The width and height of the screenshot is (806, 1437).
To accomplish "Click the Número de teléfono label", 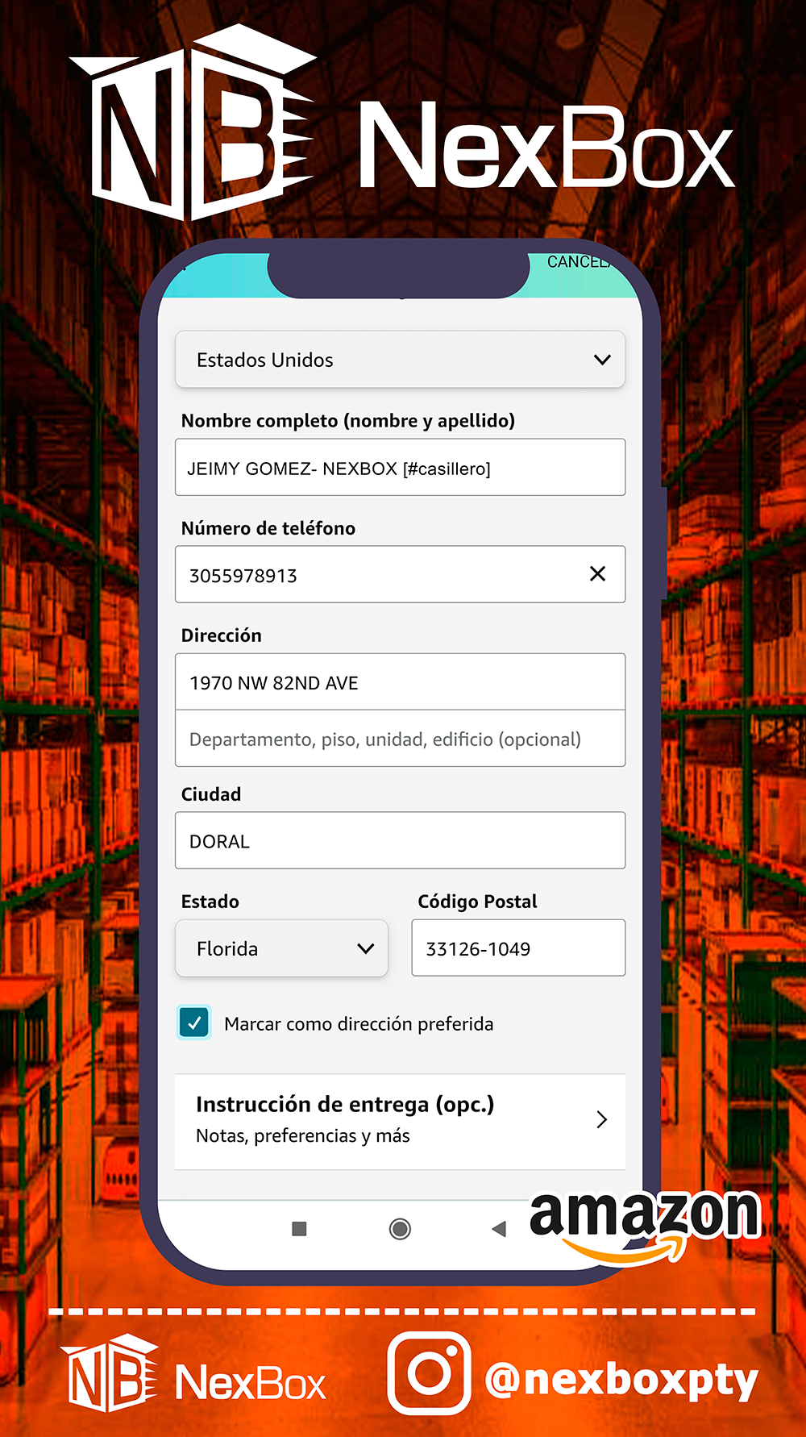I will coord(268,528).
